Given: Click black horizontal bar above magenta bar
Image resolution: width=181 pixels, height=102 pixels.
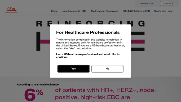Looking at the screenshot, I should (138, 33).
